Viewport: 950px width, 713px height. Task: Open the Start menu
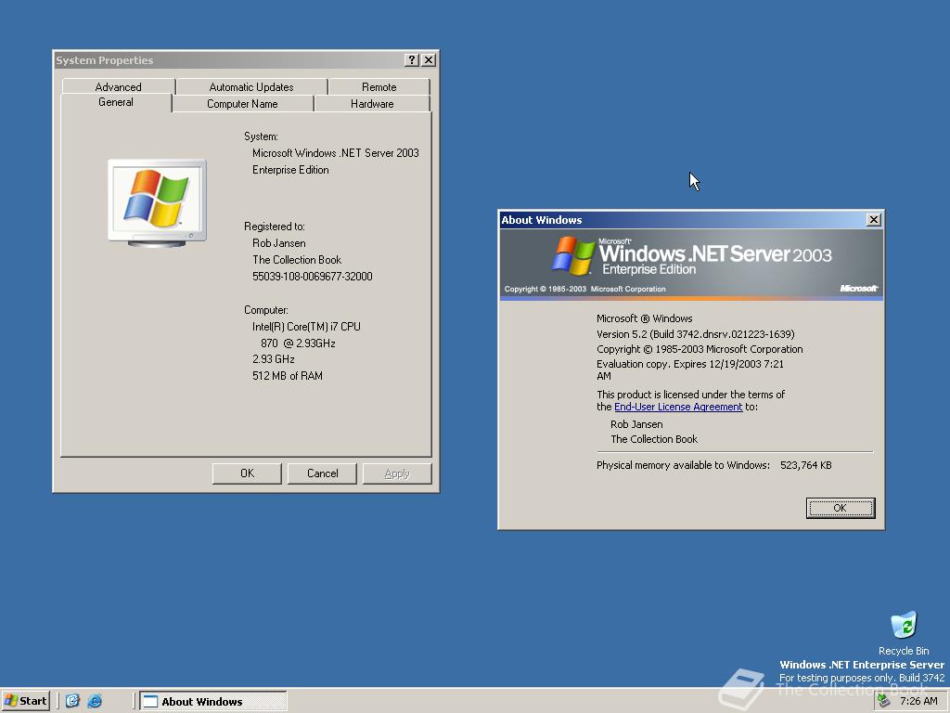(x=25, y=701)
